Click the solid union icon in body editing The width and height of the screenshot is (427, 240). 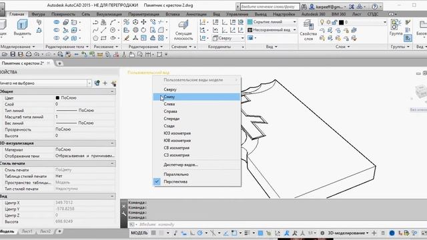[56, 22]
